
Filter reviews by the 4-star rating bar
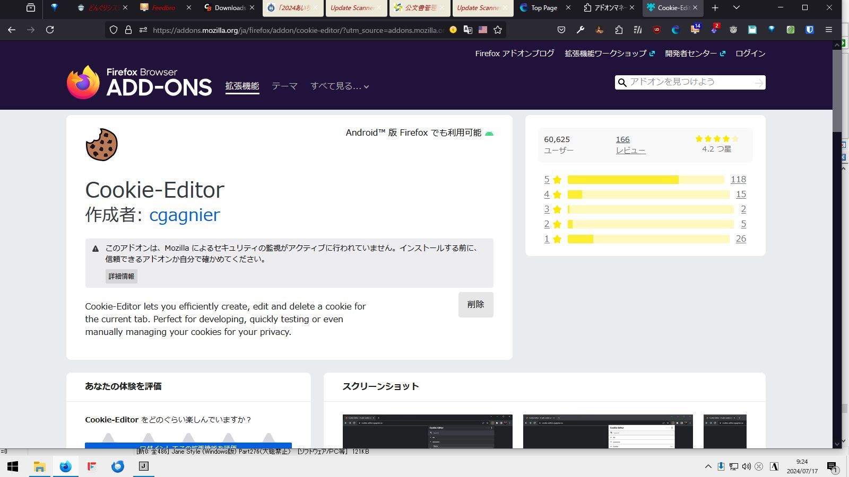pyautogui.click(x=648, y=195)
